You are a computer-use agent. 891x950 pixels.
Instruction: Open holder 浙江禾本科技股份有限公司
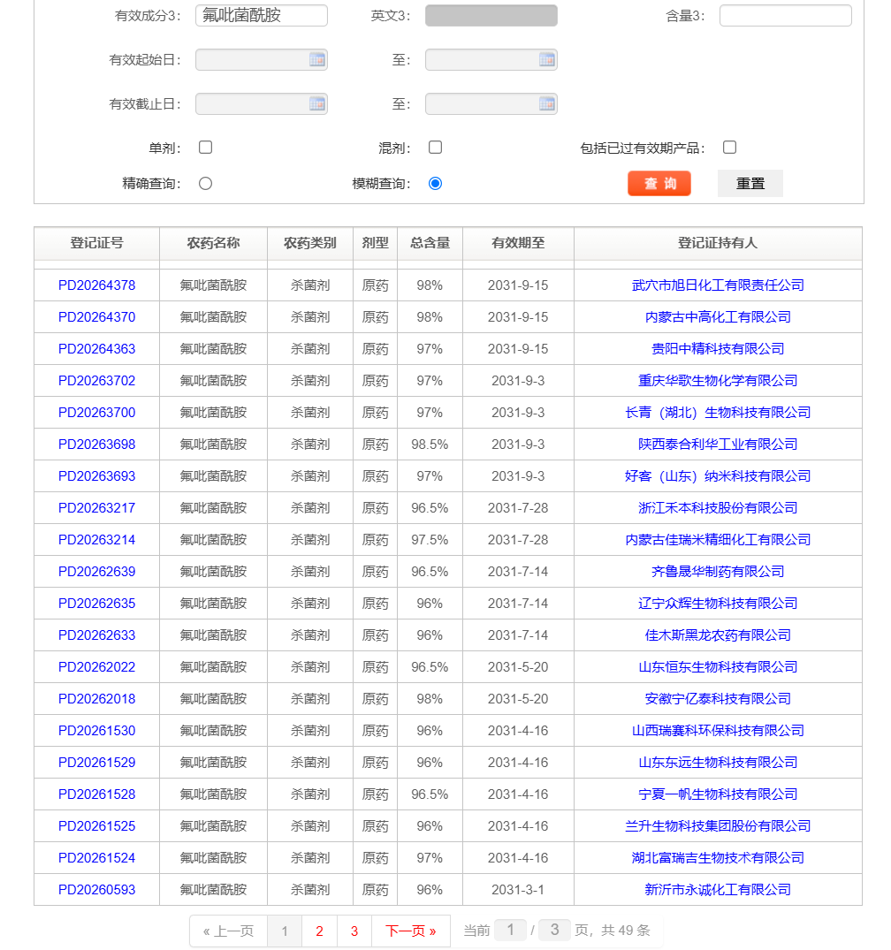coord(718,508)
